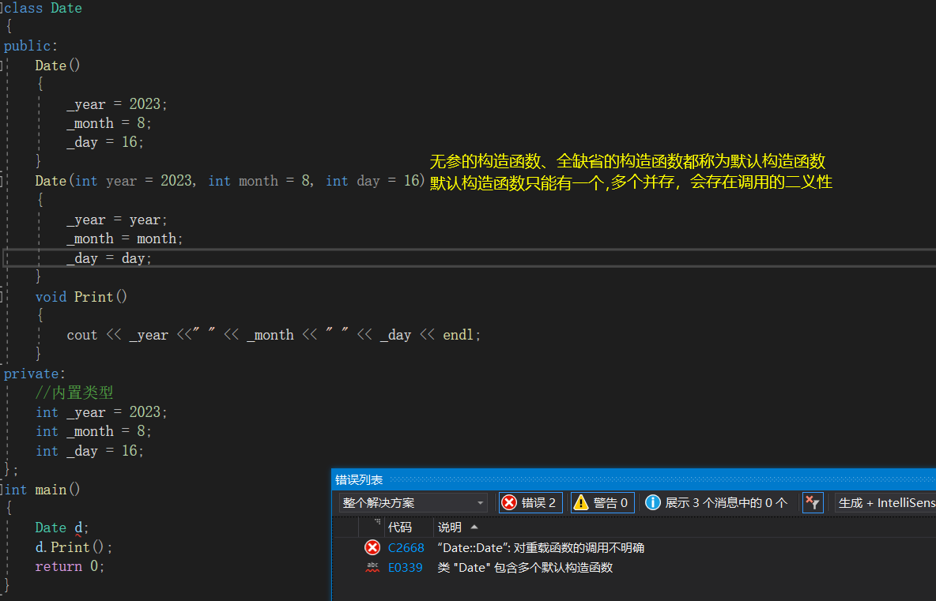Image resolution: width=936 pixels, height=601 pixels.
Task: Click _month = month; assignment line
Action: (125, 239)
